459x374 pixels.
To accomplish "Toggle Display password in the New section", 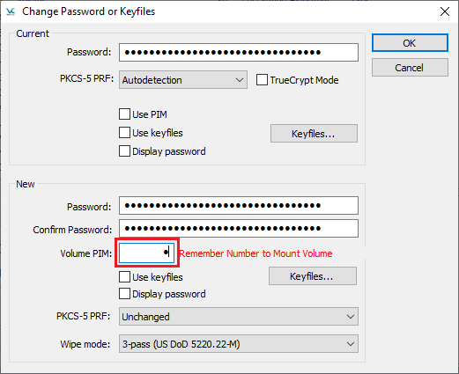I will [x=124, y=294].
